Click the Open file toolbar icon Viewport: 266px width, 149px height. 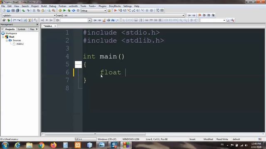click(8, 10)
